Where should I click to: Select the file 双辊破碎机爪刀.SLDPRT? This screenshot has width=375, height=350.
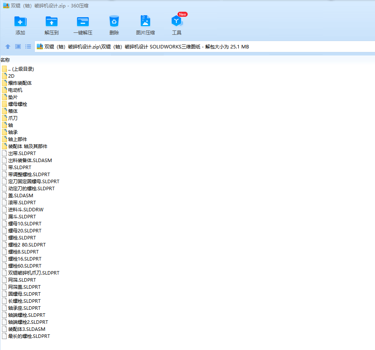[31, 273]
